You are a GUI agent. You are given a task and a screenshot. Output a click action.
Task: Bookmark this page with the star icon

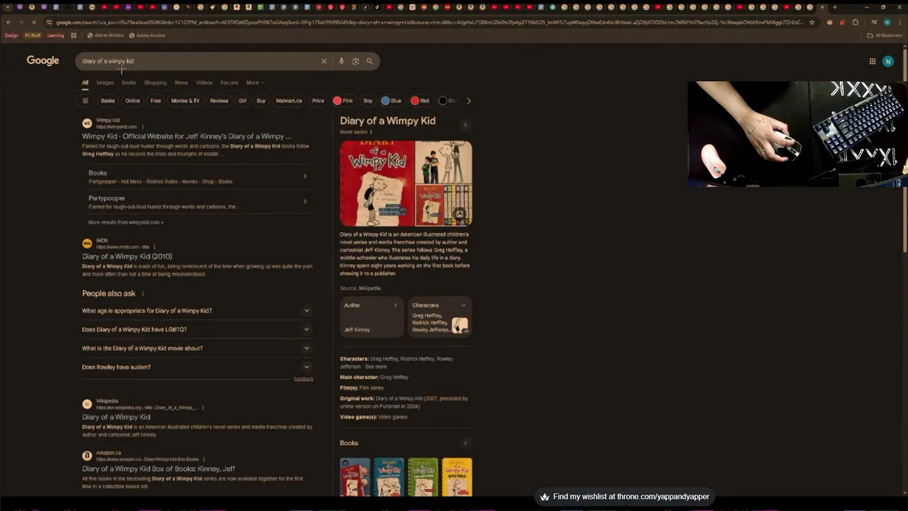(x=812, y=22)
